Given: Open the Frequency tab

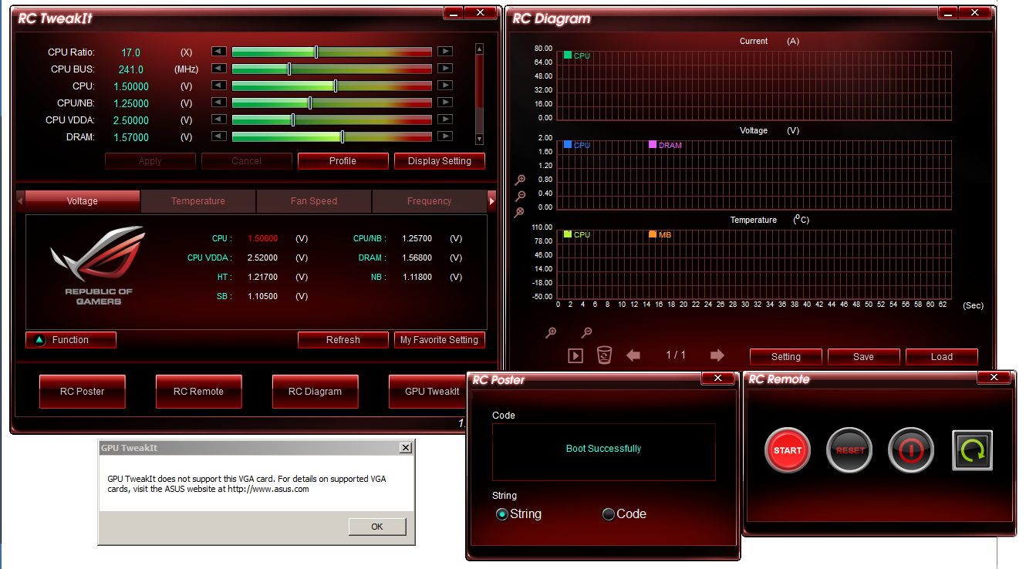Looking at the screenshot, I should point(430,200).
